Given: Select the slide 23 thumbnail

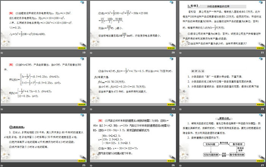Looking at the screenshot, I should click(x=133, y=81).
